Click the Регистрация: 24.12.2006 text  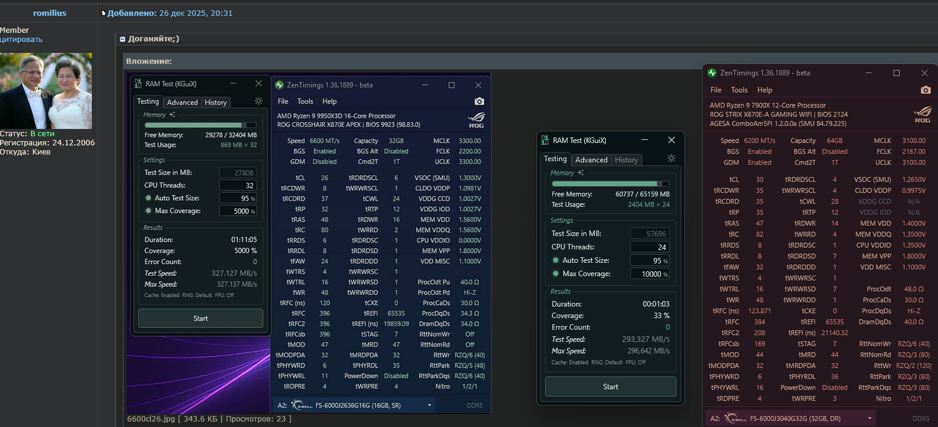coord(47,143)
